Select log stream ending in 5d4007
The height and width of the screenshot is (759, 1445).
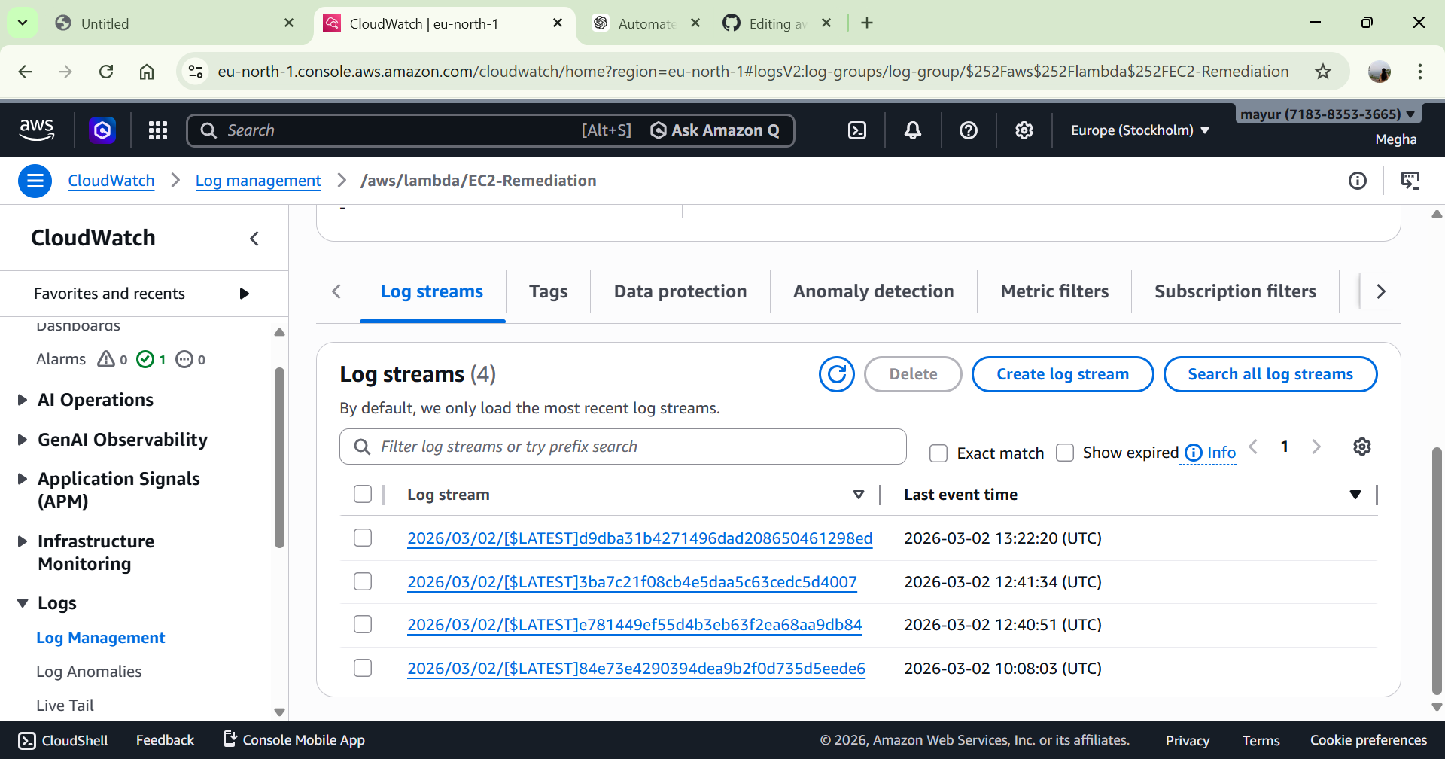click(363, 581)
